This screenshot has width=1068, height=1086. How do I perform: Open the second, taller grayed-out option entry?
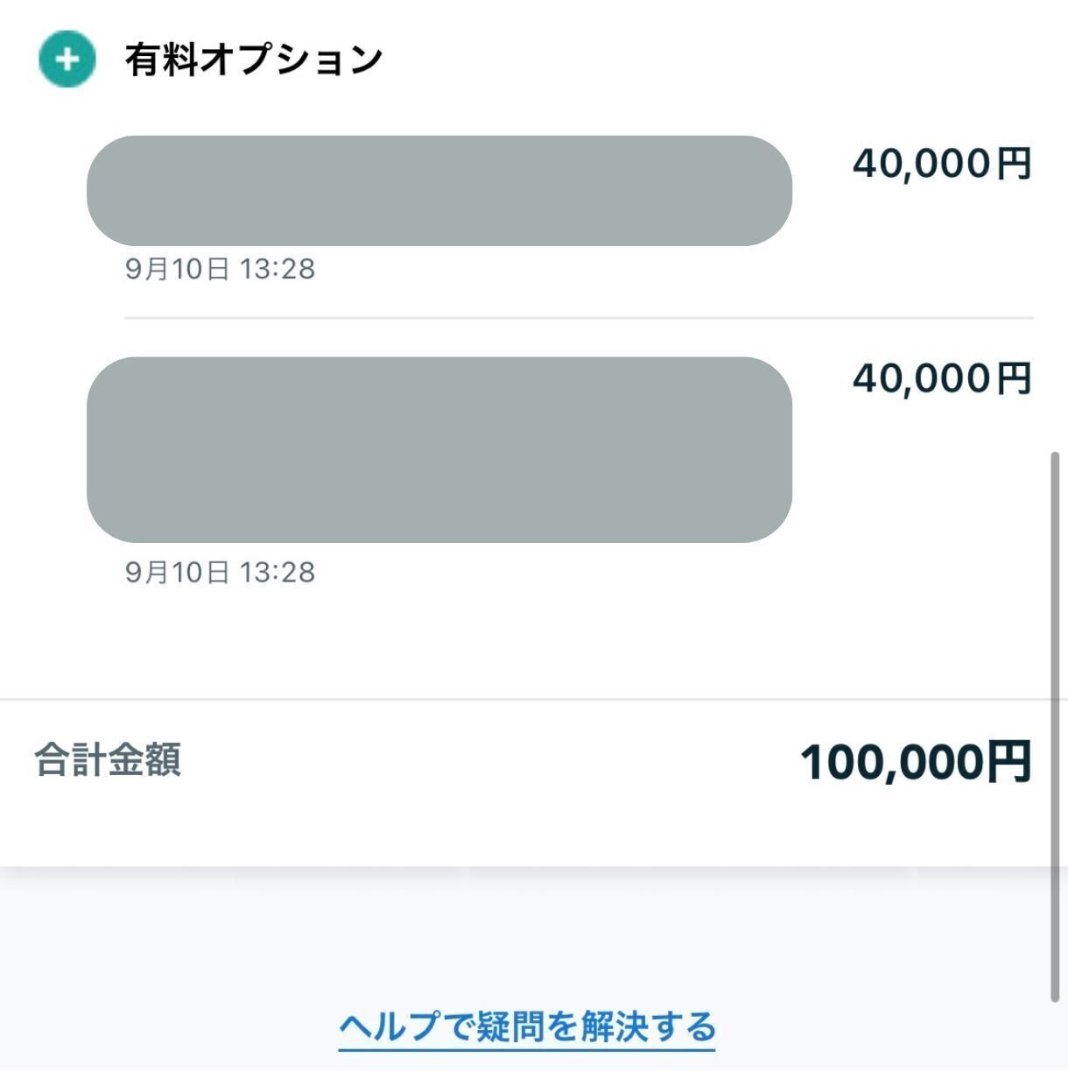[x=439, y=449]
